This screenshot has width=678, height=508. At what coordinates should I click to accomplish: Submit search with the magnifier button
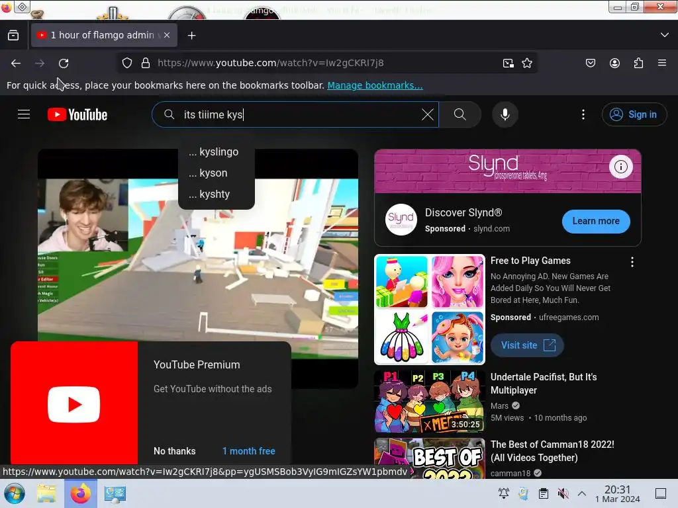[x=460, y=114]
